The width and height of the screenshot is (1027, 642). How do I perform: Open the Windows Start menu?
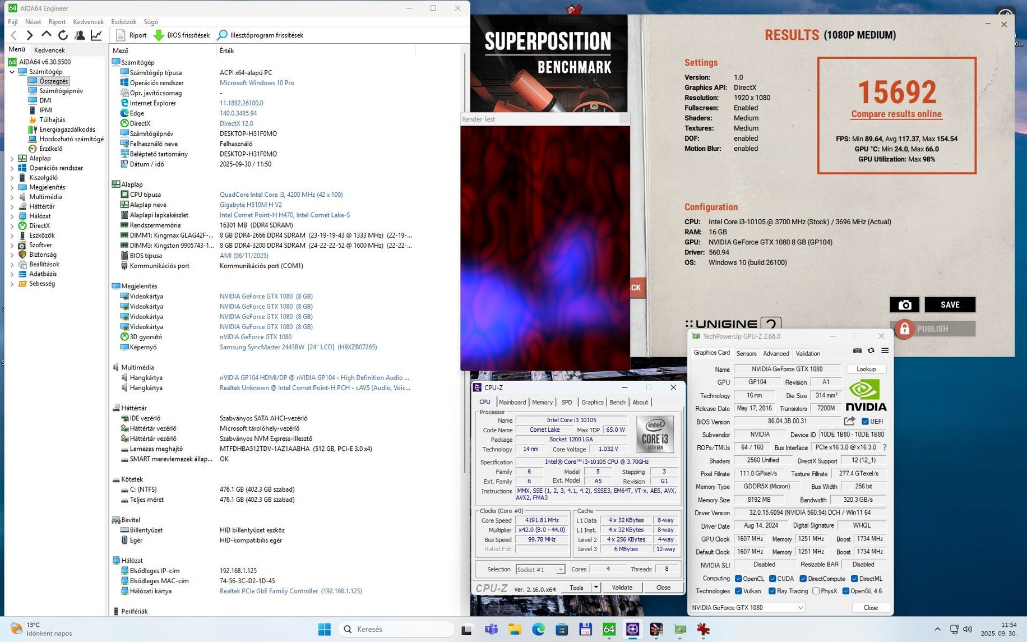pos(324,629)
